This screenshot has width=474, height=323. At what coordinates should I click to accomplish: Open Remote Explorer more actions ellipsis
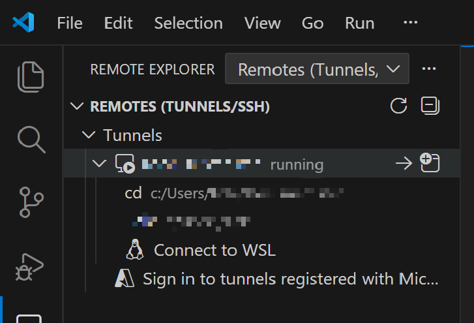point(428,69)
